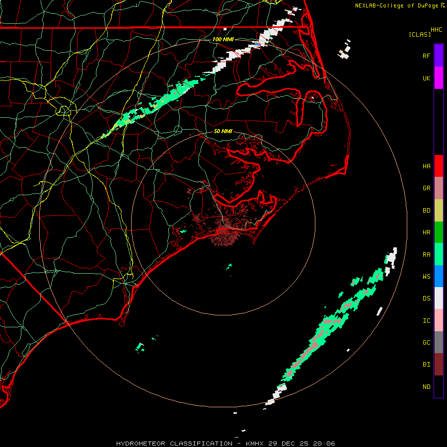Pick the HR dark green legend swatch
Viewport: 447px width, 447px height.
tap(439, 232)
